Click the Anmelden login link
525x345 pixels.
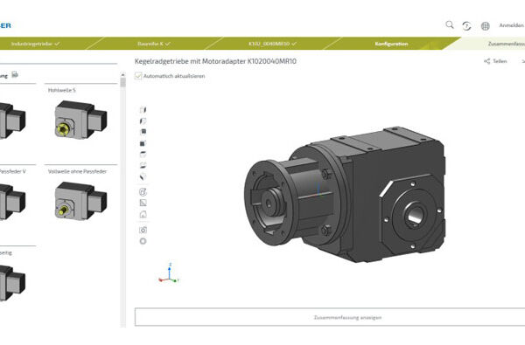point(511,25)
